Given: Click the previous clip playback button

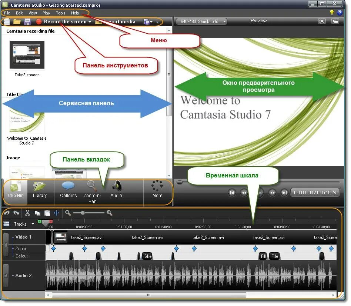Looking at the screenshot, I should tap(232, 193).
